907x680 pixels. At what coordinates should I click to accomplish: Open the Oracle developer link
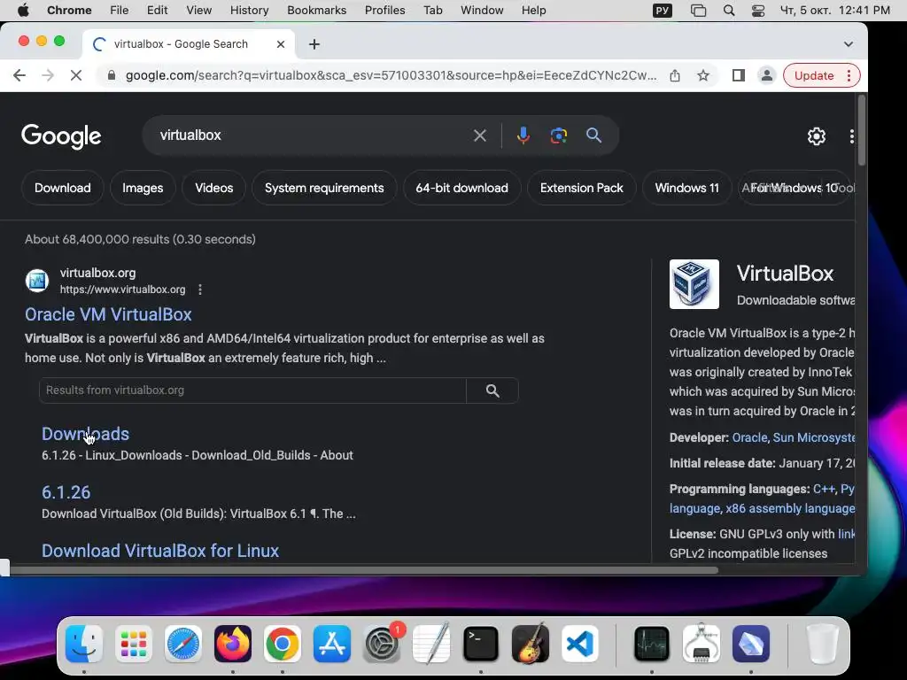click(x=749, y=437)
